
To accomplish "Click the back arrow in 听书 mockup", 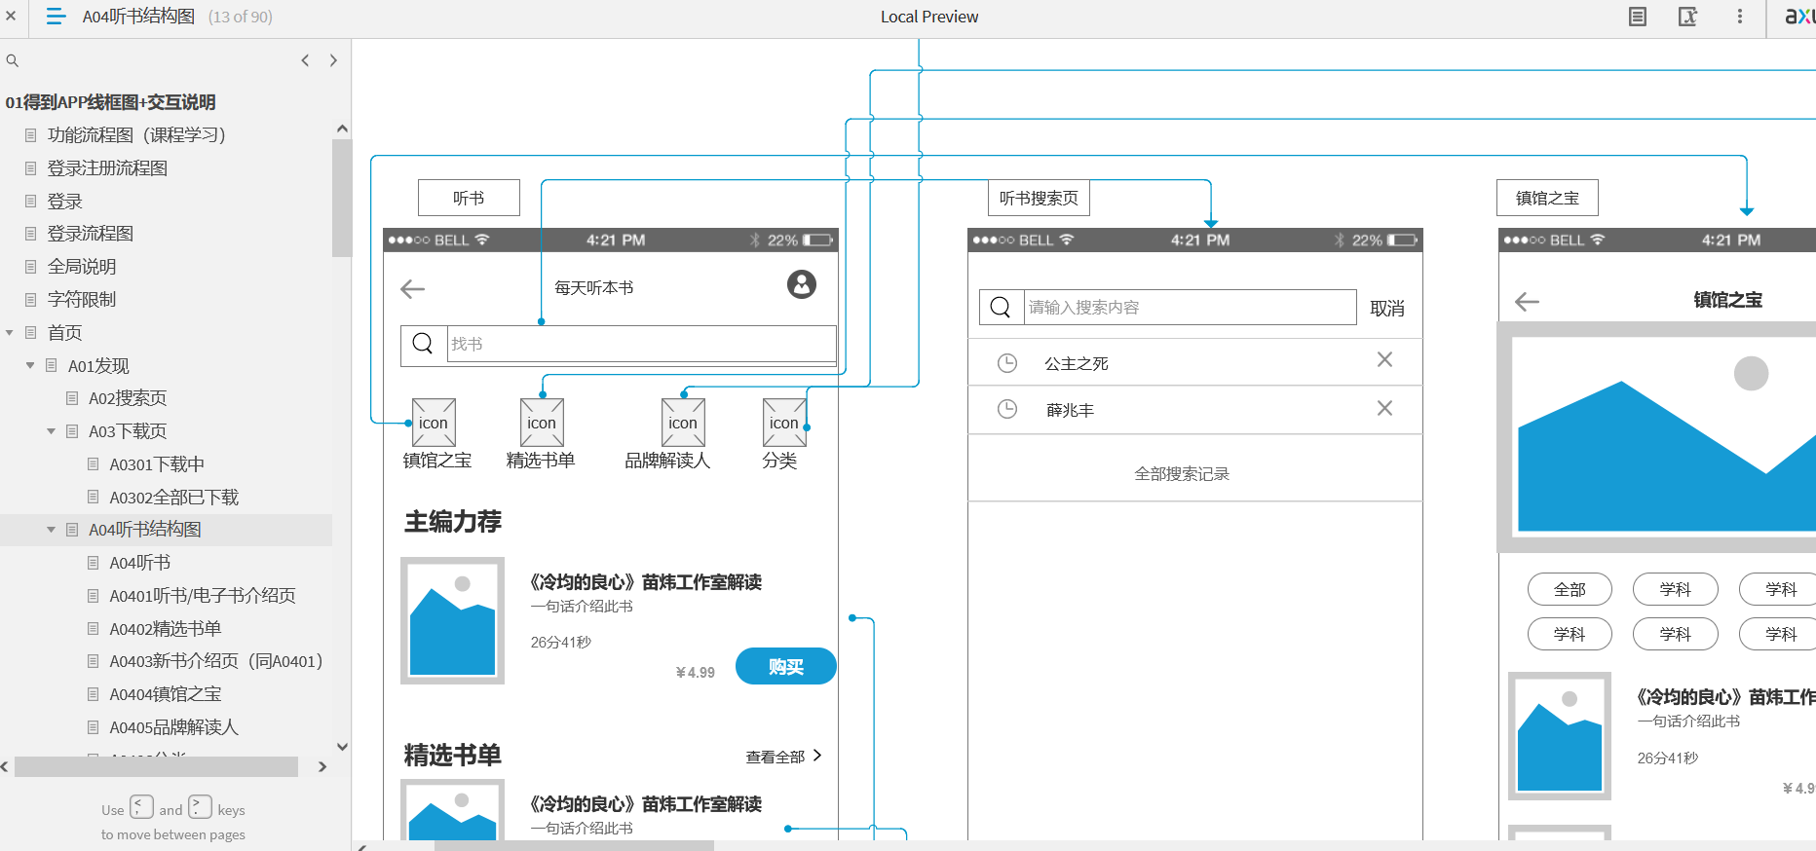I will (413, 288).
